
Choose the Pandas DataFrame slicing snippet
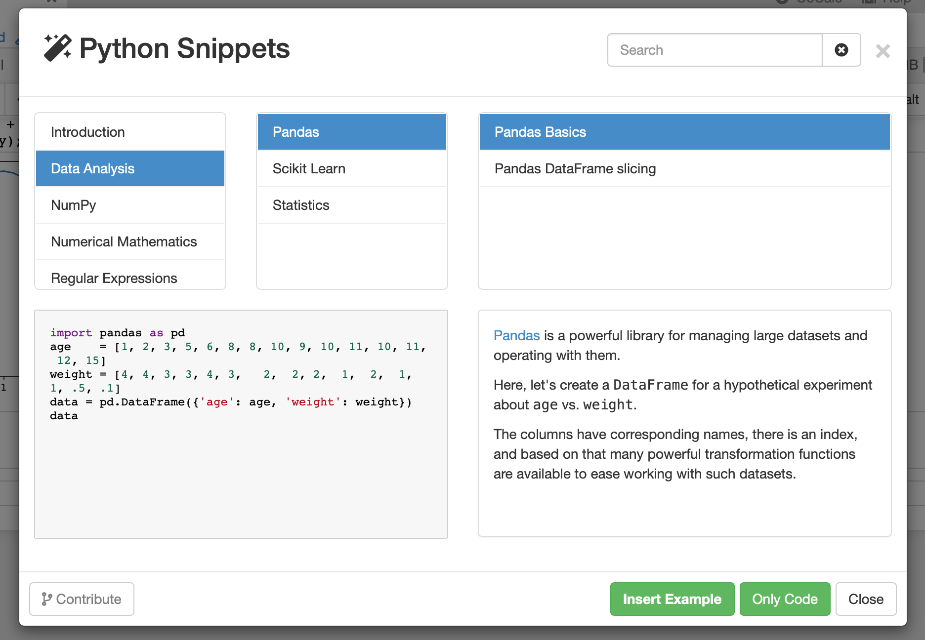click(684, 168)
